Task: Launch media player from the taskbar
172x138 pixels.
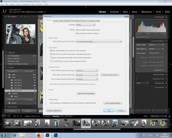Action: 30,135
